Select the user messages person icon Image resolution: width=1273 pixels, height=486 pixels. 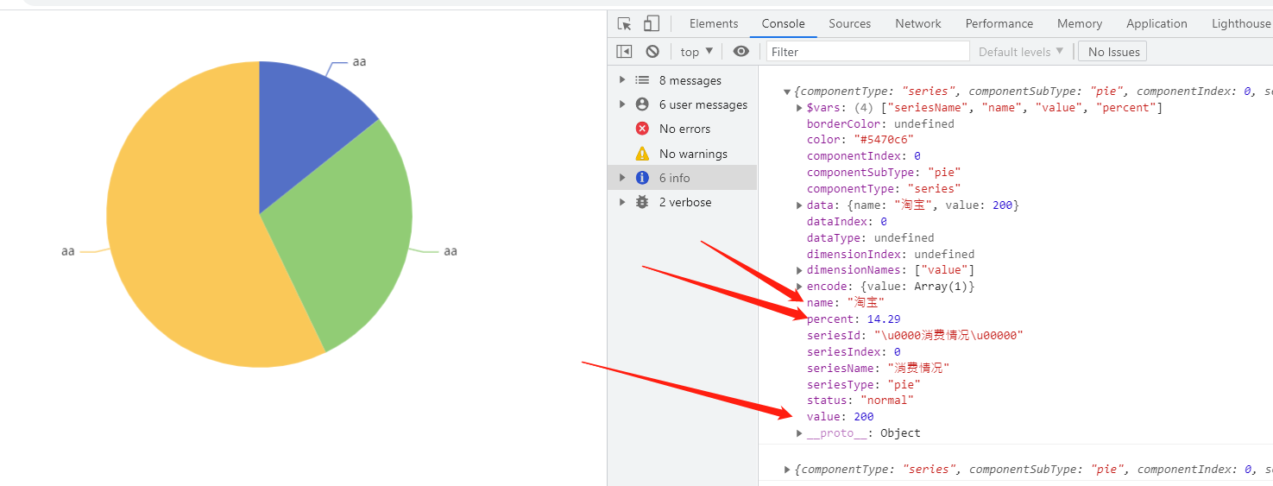coord(642,104)
